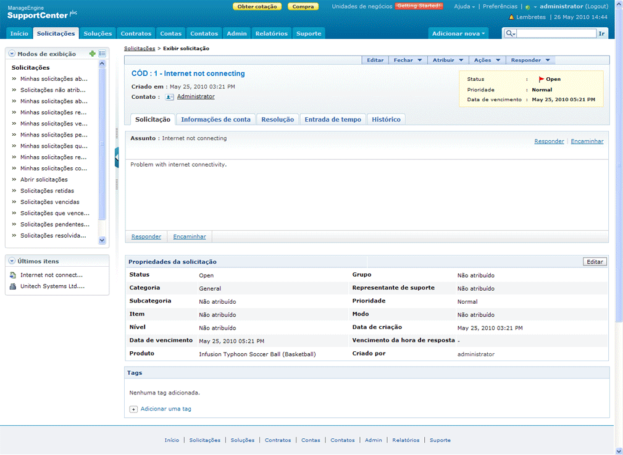Open the Suporte tab
The image size is (623, 455).
pos(309,34)
